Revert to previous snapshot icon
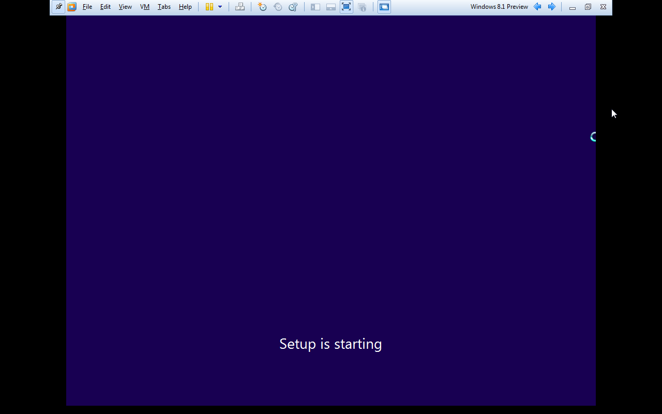The width and height of the screenshot is (662, 414). click(278, 7)
